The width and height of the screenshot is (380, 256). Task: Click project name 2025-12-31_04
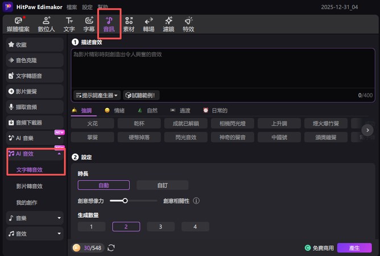[339, 7]
